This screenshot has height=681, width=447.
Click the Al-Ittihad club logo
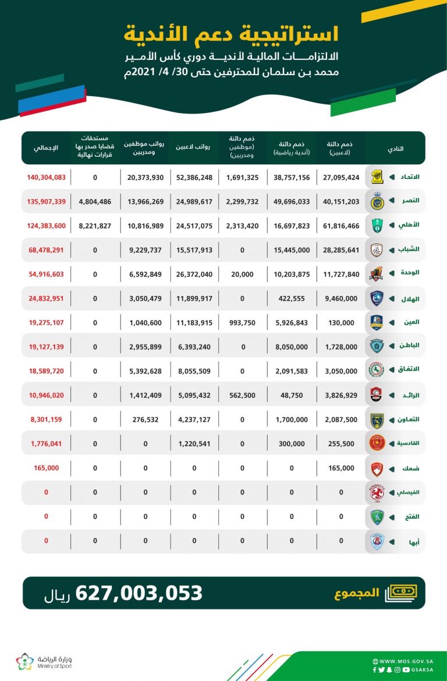coord(377,177)
